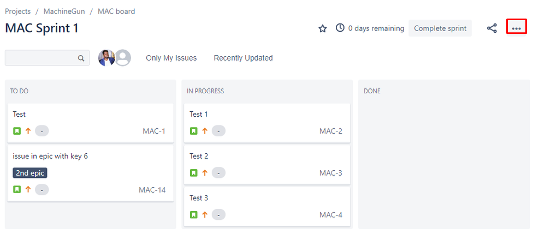Click the story type icon on MAC-1
Screen dimensions: 545x245
(17, 131)
